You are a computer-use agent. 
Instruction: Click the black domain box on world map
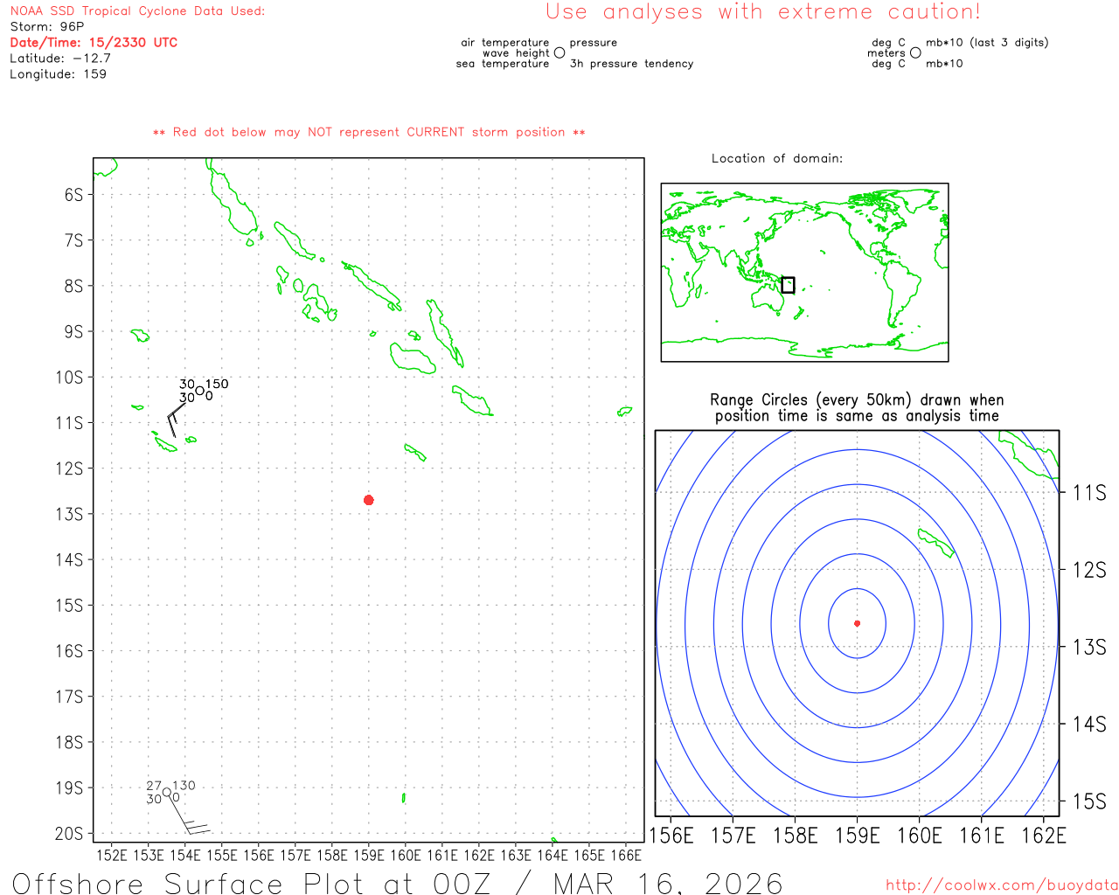click(x=788, y=285)
